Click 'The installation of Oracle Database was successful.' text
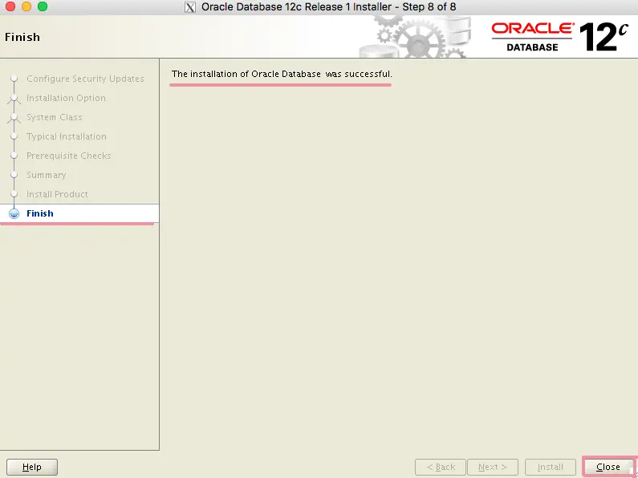The width and height of the screenshot is (638, 478). coord(282,74)
